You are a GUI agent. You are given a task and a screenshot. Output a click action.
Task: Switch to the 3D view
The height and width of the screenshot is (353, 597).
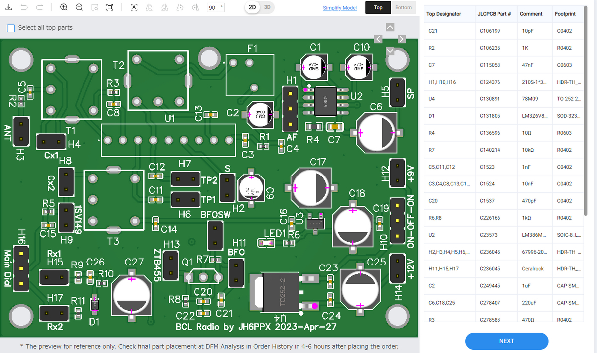[x=267, y=7]
